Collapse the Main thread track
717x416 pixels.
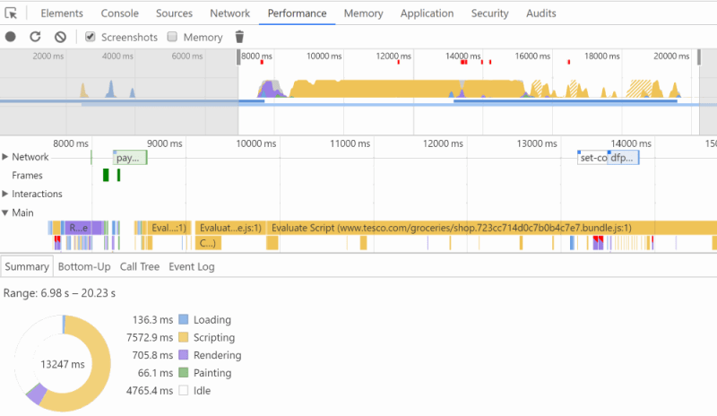pos(5,212)
